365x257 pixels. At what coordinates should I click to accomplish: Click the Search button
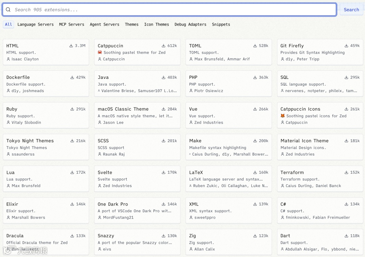tap(351, 9)
